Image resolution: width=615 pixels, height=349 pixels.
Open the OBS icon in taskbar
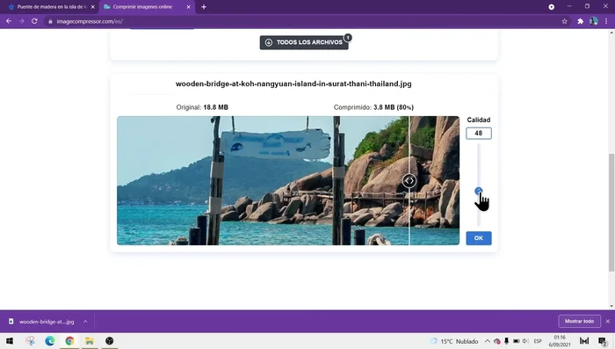click(x=110, y=341)
